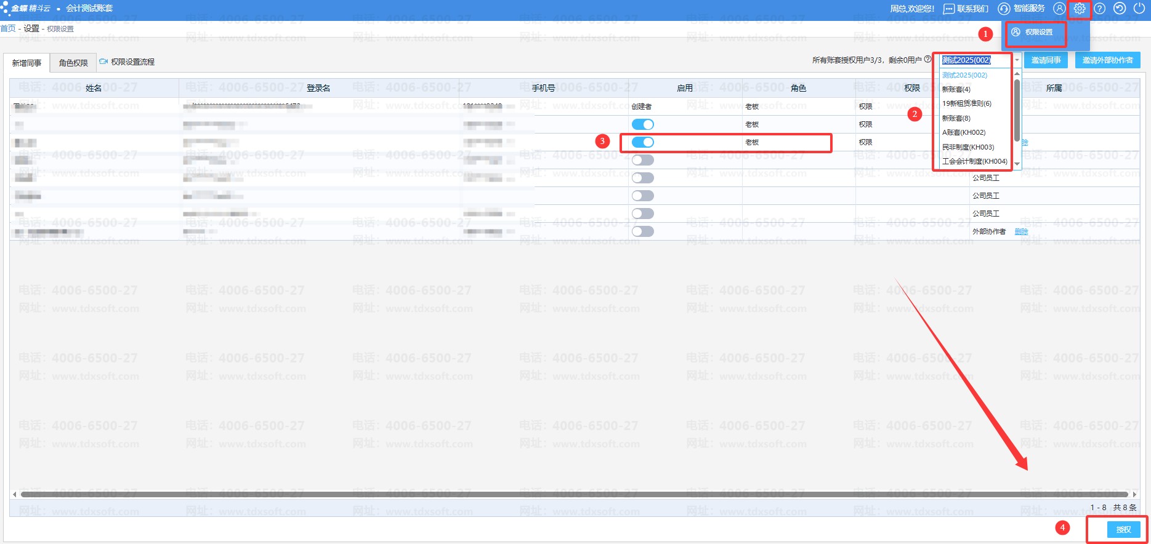
Task: Choose 工会会计制度(KH004) in the dropdown list
Action: tap(974, 161)
